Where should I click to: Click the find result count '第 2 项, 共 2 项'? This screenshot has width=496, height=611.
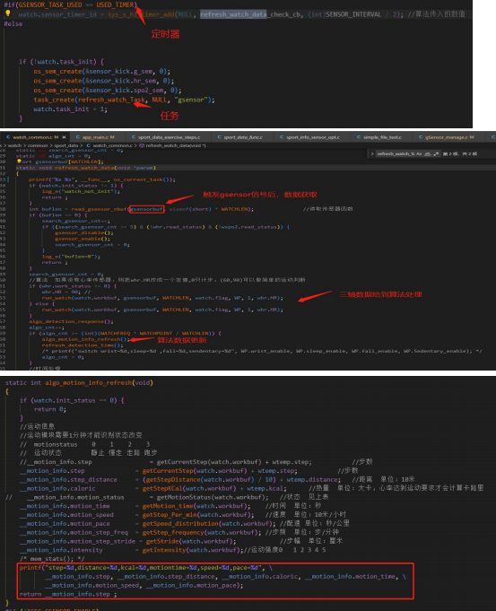(x=460, y=154)
